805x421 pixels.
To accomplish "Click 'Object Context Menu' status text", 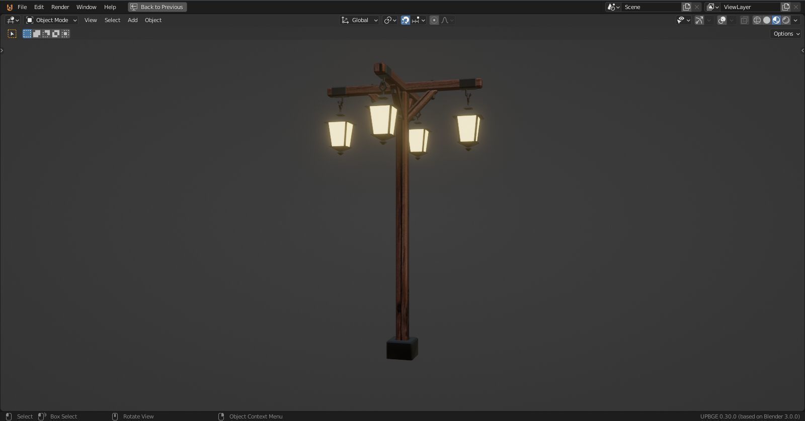I will [x=256, y=416].
